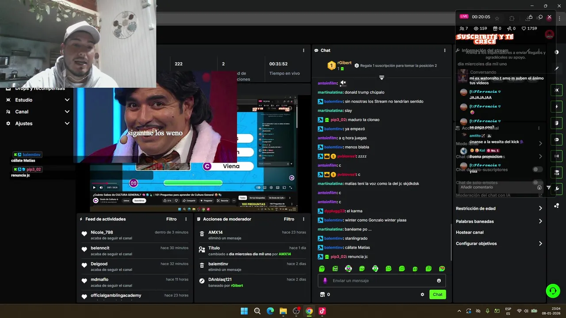The image size is (566, 318).
Task: Click the green support headset bubble
Action: click(553, 291)
